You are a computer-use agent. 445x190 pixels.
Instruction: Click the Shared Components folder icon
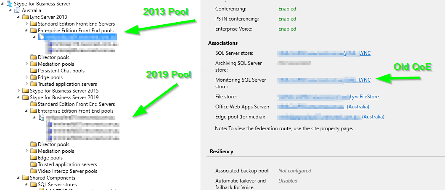[x=25, y=178]
